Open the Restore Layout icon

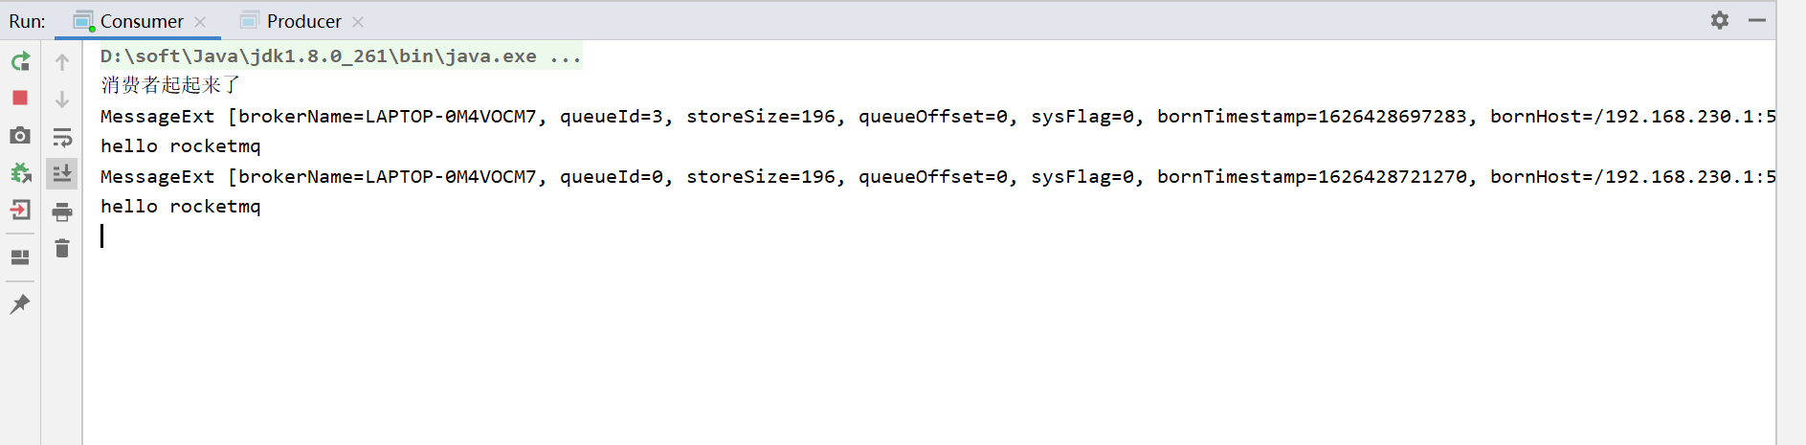20,257
